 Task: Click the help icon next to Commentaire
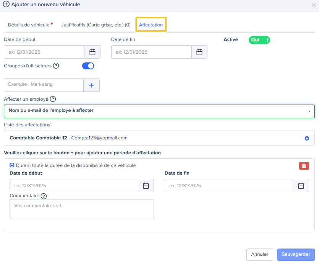pyautogui.click(x=44, y=196)
